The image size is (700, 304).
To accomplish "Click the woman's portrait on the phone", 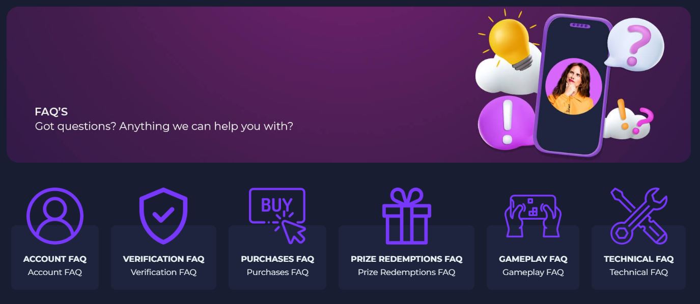I will 573,86.
